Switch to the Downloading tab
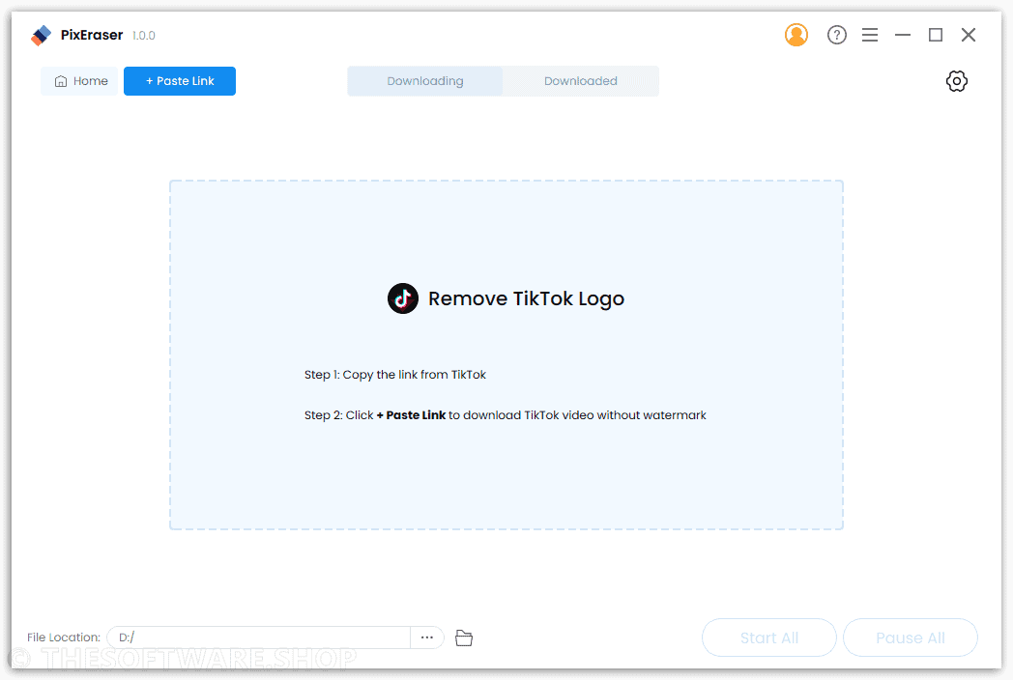1013x680 pixels. pos(425,81)
